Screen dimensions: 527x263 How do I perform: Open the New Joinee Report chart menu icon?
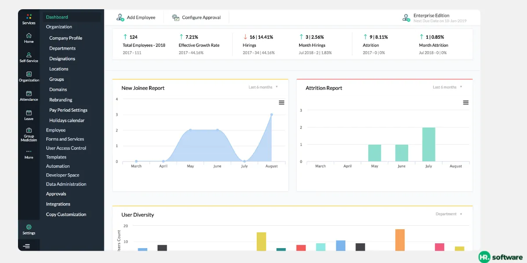click(x=282, y=103)
